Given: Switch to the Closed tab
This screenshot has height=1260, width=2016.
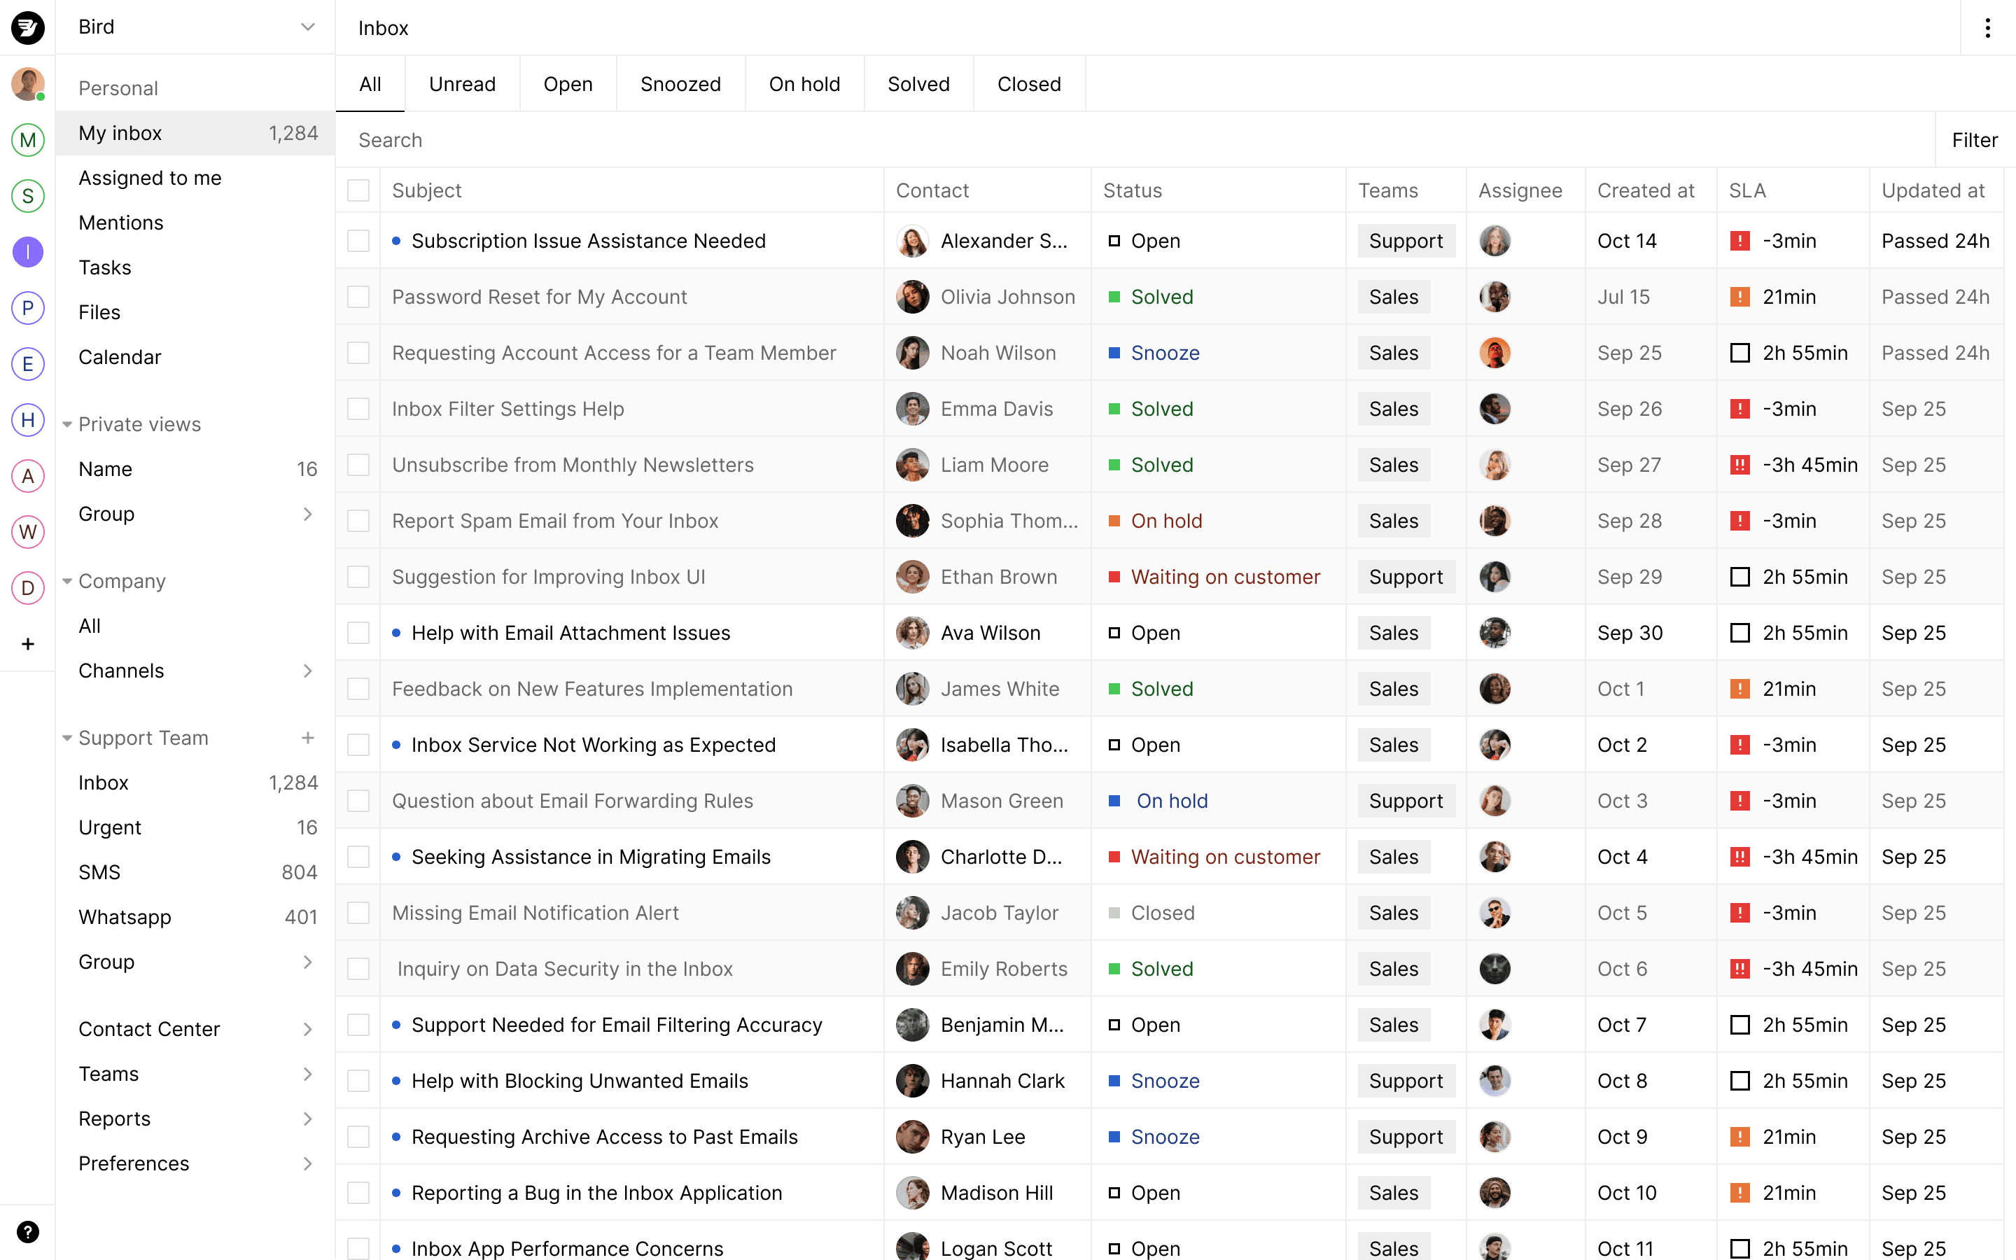Looking at the screenshot, I should 1029,84.
